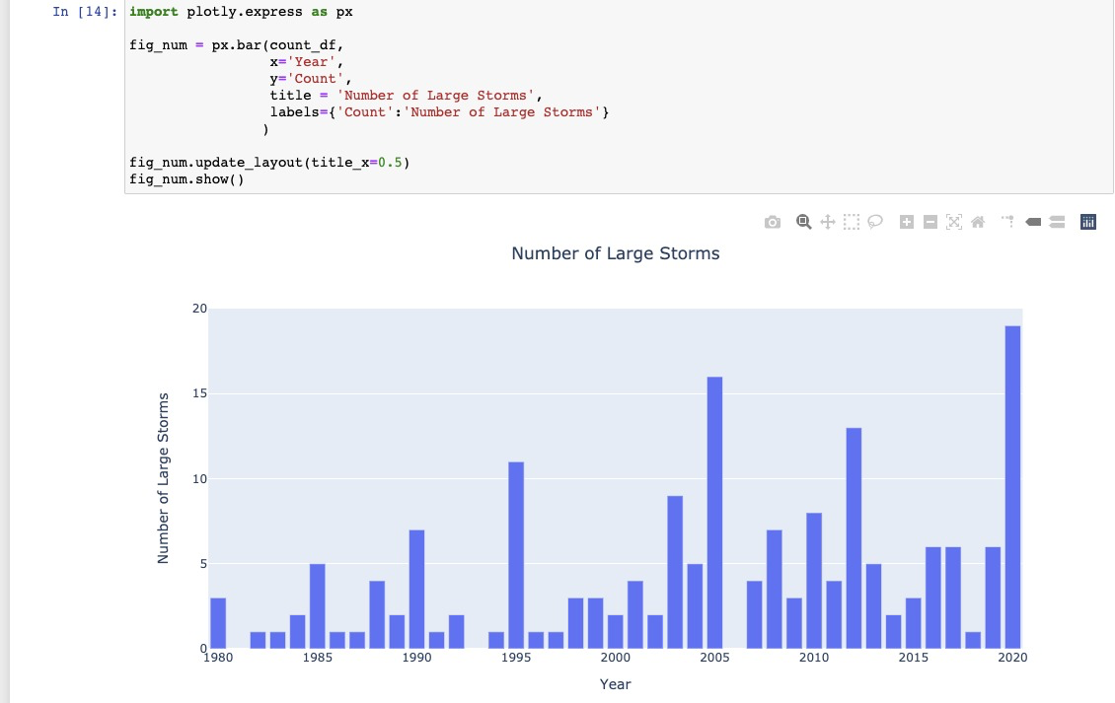Screen dimensions: 1115x703
Task: Reset axes with the home icon
Action: 979,223
